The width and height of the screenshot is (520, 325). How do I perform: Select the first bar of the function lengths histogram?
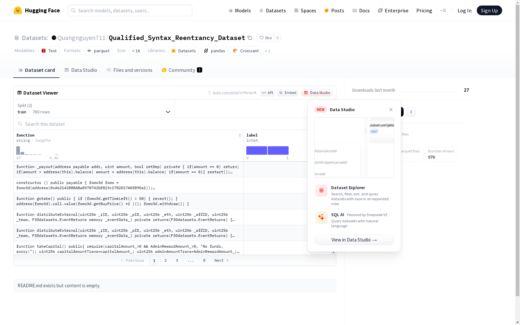[x=18, y=150]
